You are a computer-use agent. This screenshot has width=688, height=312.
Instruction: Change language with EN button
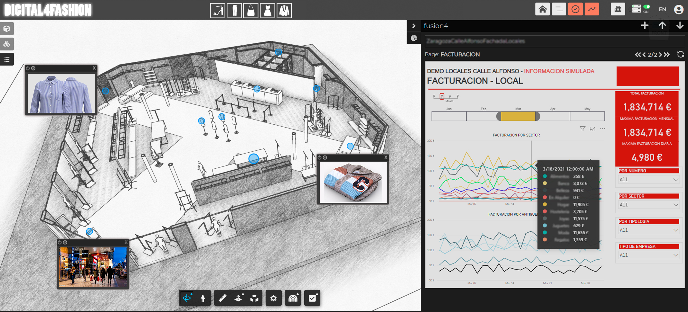pos(662,9)
